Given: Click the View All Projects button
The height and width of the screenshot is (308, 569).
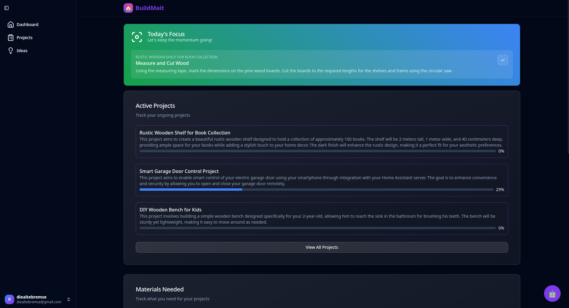Looking at the screenshot, I should click(x=322, y=247).
